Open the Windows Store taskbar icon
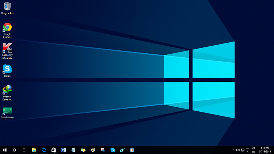This screenshot has height=154, width=274. [x=54, y=150]
